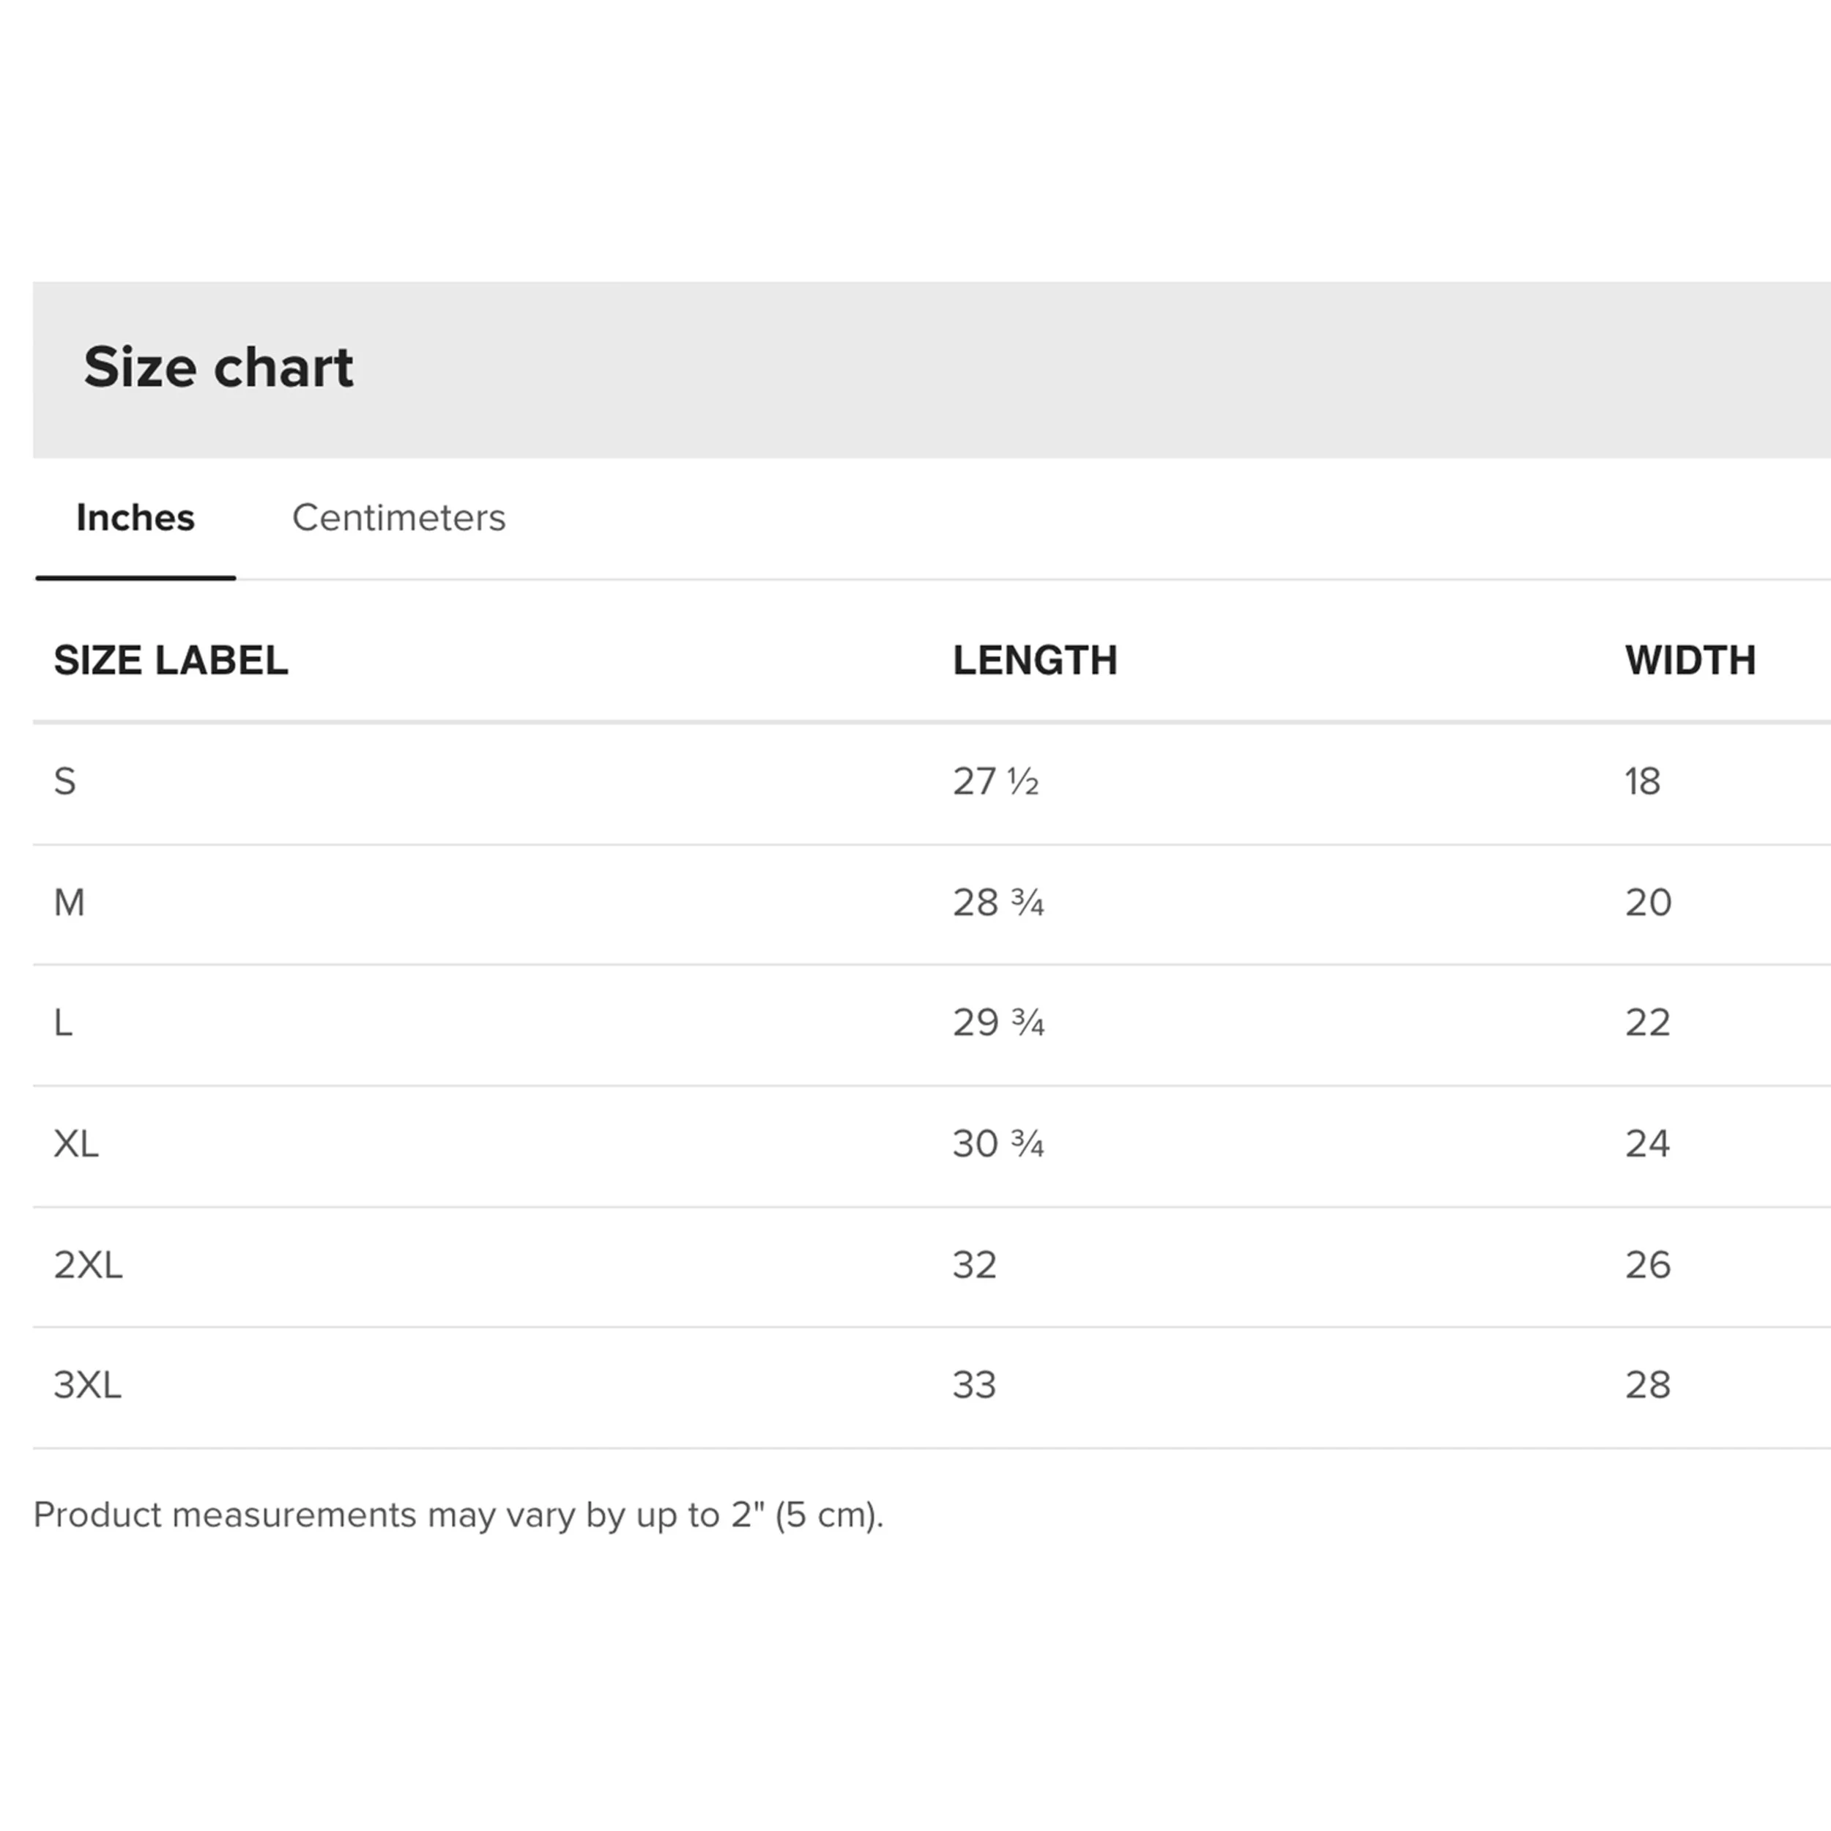The width and height of the screenshot is (1831, 1831).
Task: Select the 2XL size row label
Action: coord(88,1265)
